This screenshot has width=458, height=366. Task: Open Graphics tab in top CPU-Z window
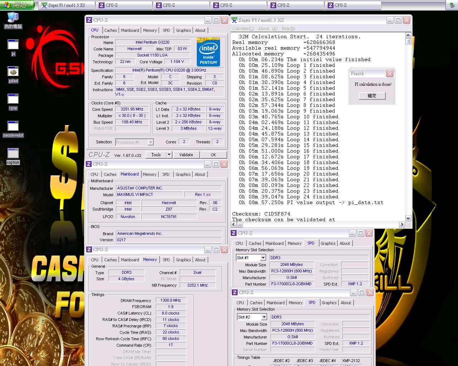(184, 30)
